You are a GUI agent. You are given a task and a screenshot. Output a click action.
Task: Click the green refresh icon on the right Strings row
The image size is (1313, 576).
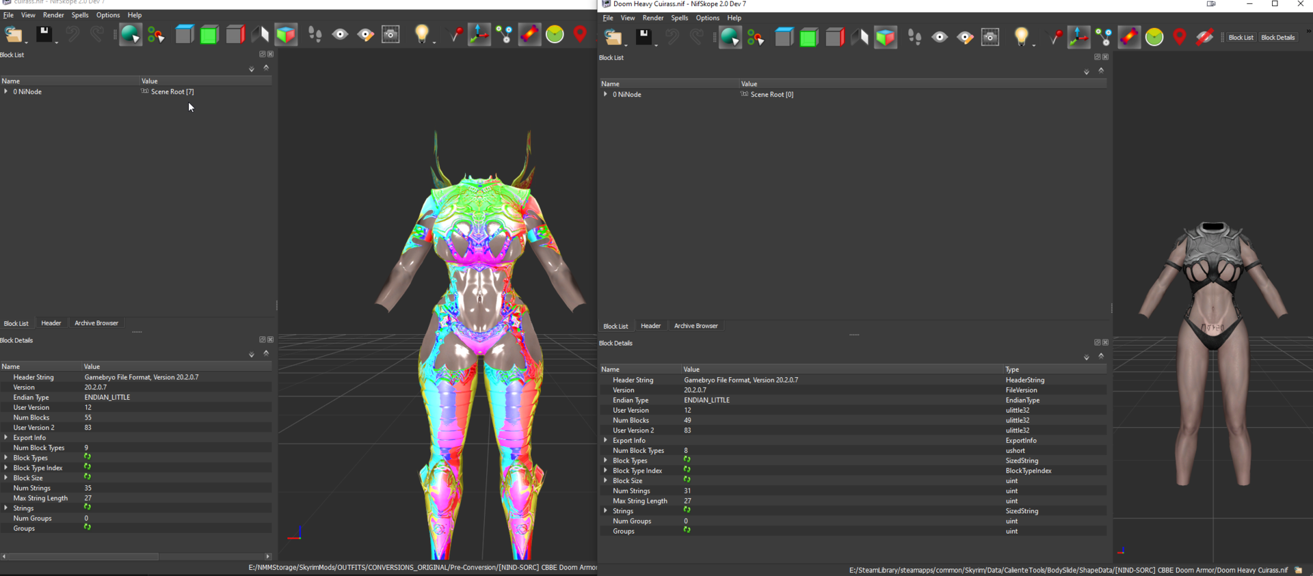pos(687,510)
